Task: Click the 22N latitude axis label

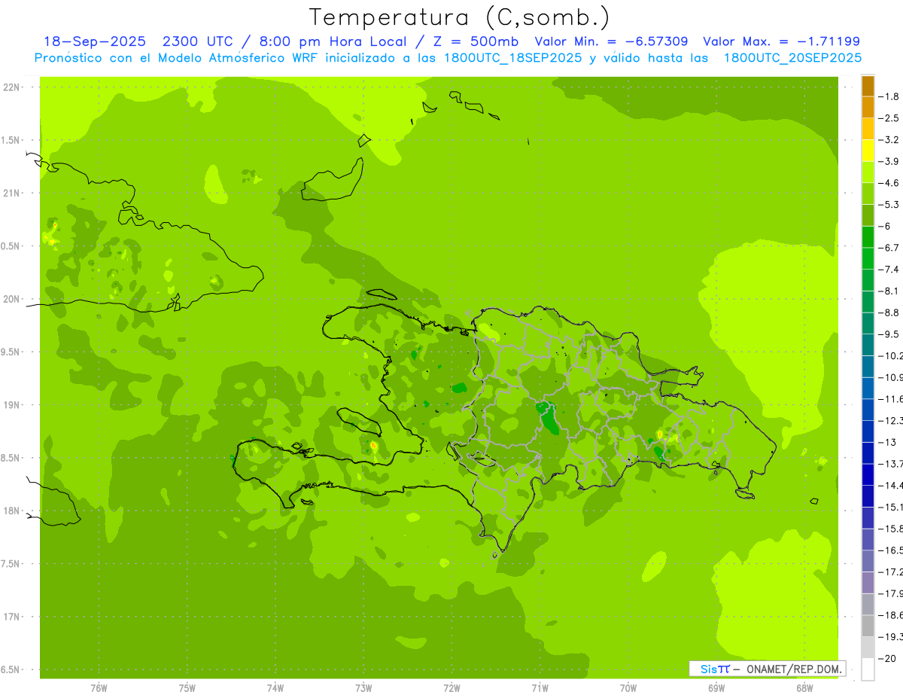Action: [x=12, y=87]
